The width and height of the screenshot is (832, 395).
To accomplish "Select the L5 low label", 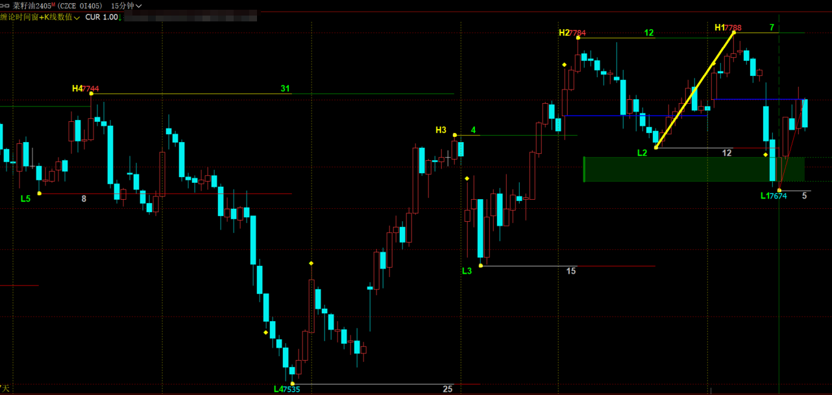I will coord(25,198).
